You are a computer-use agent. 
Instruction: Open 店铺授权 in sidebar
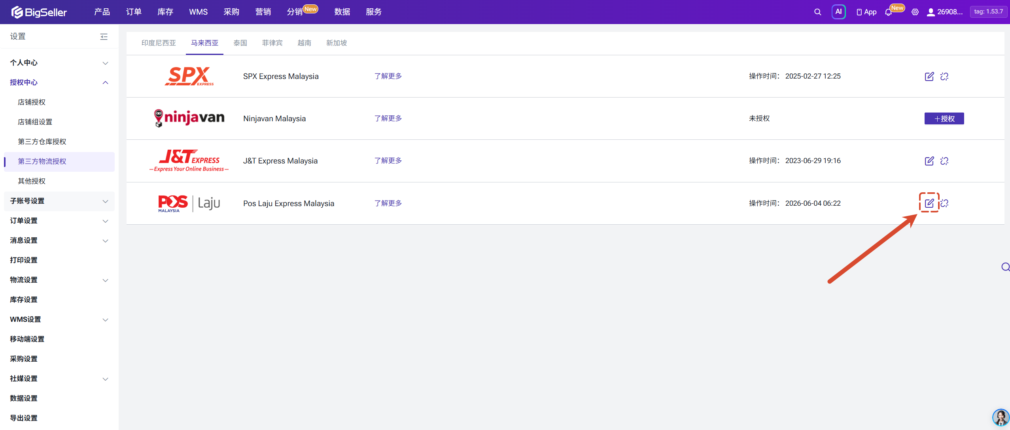32,102
